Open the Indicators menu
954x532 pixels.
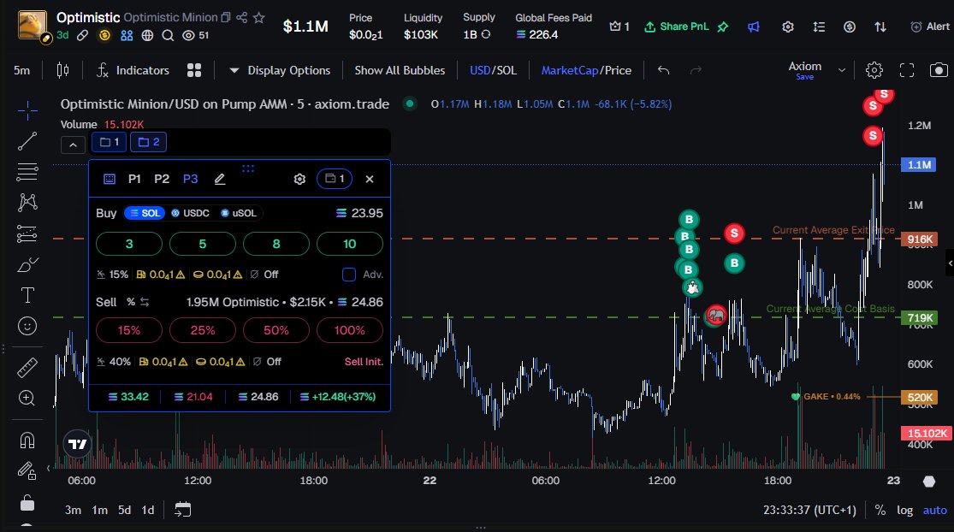(x=133, y=70)
